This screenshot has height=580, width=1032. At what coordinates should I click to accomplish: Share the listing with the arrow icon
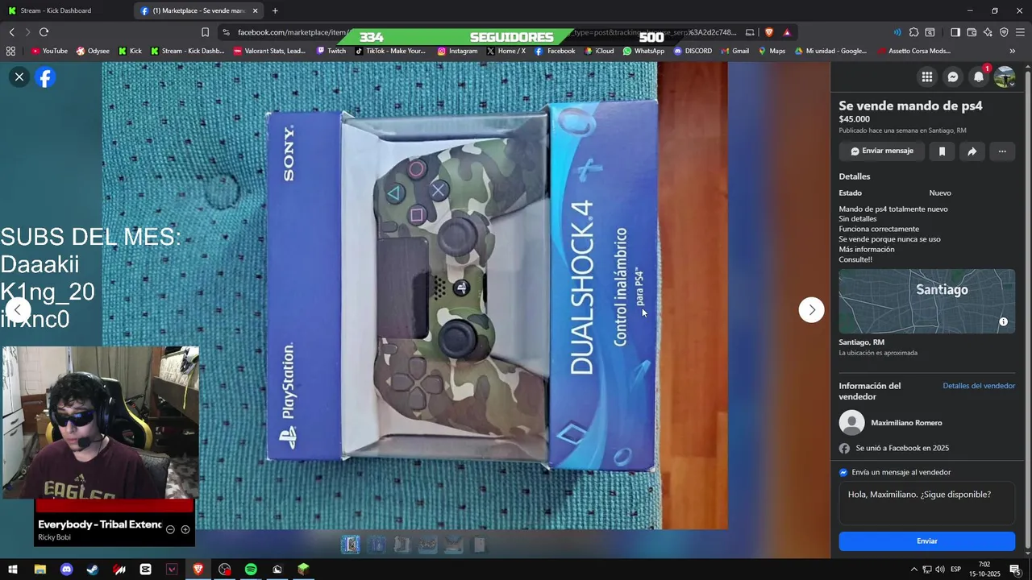coord(972,151)
